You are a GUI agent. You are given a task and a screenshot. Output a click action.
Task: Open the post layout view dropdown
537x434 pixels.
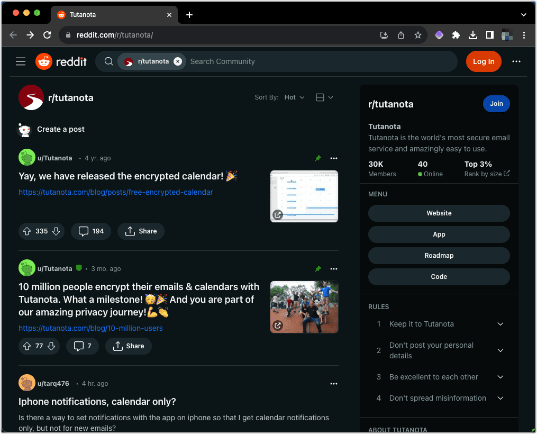324,97
